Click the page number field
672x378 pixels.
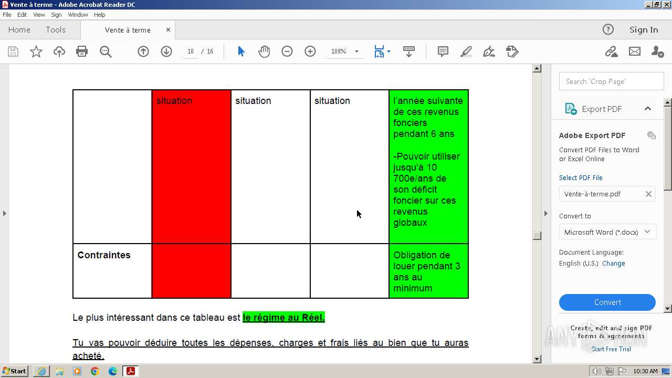[190, 51]
